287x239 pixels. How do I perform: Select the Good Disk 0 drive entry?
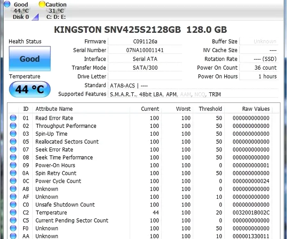(x=18, y=10)
